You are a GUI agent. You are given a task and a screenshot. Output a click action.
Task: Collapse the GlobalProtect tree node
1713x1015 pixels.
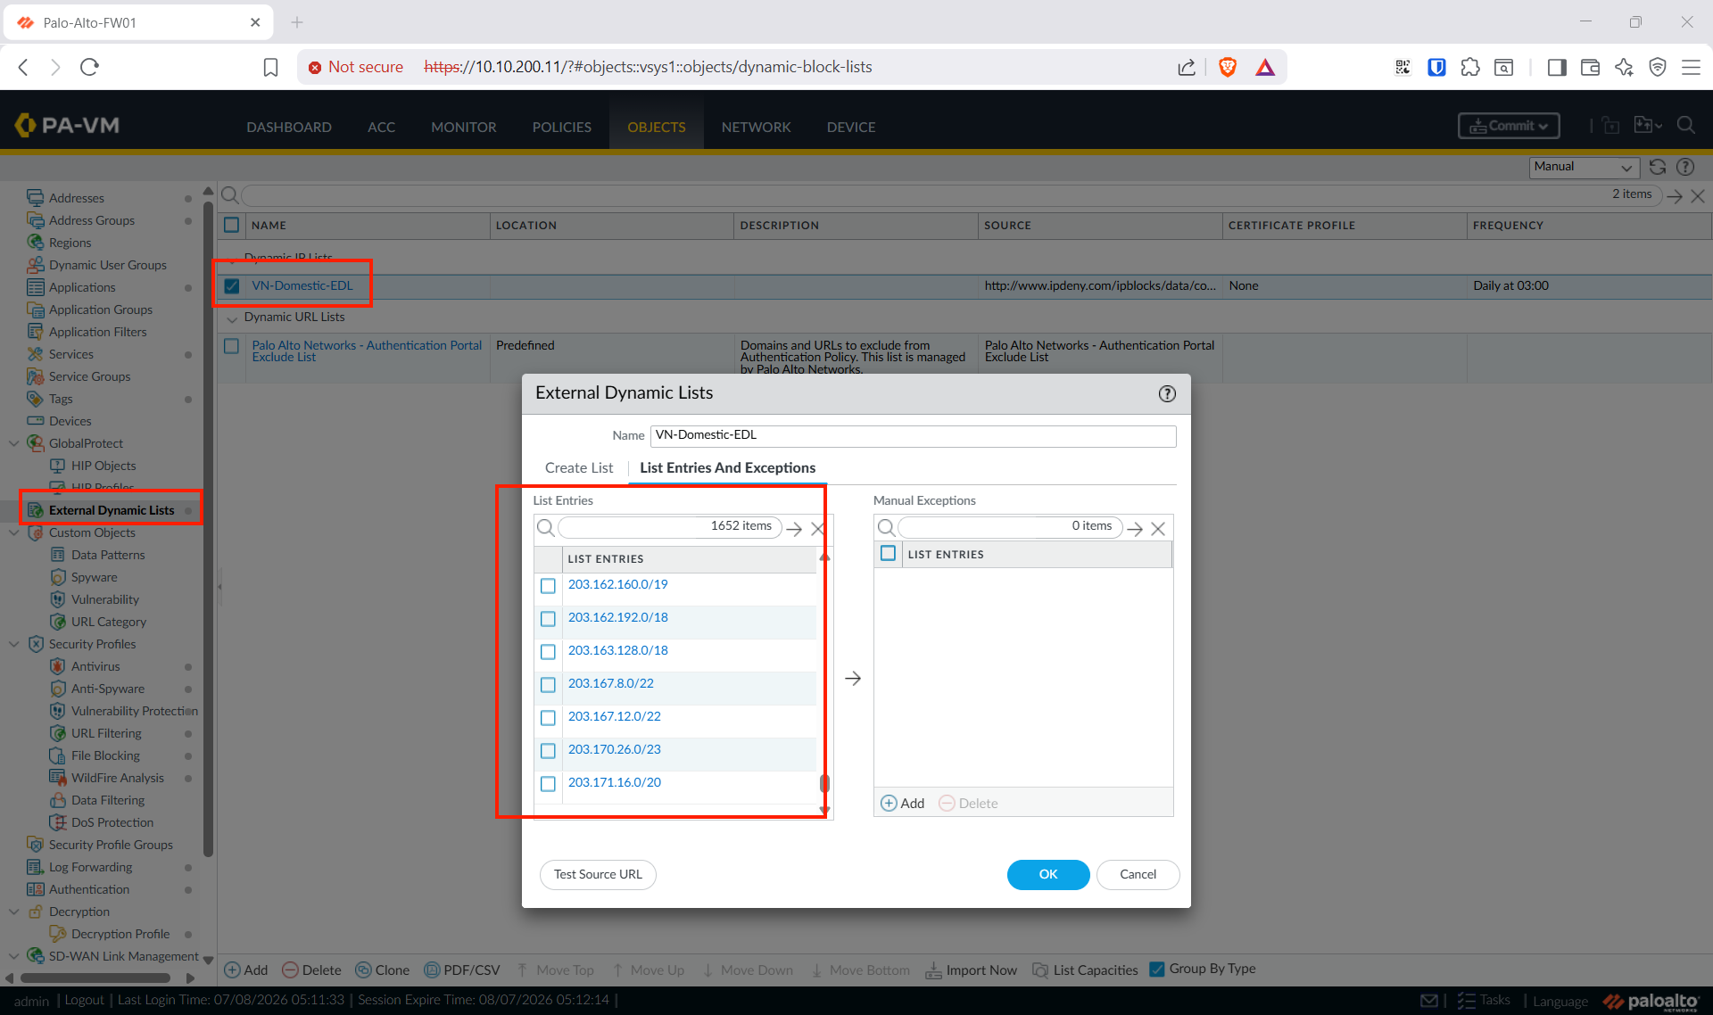[13, 443]
